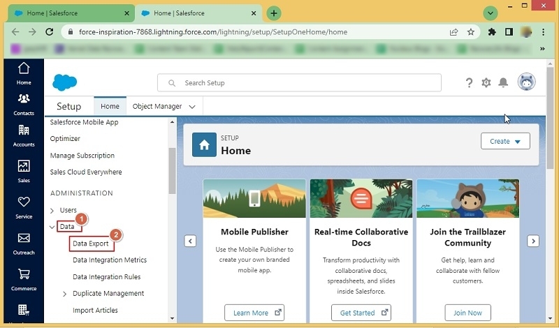Open Accounts in the left navigation bar

point(24,135)
